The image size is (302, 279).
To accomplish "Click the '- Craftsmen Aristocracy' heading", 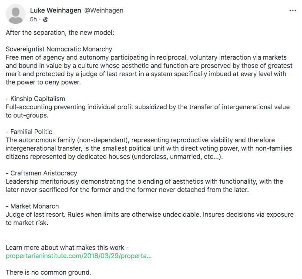I will click(41, 173).
